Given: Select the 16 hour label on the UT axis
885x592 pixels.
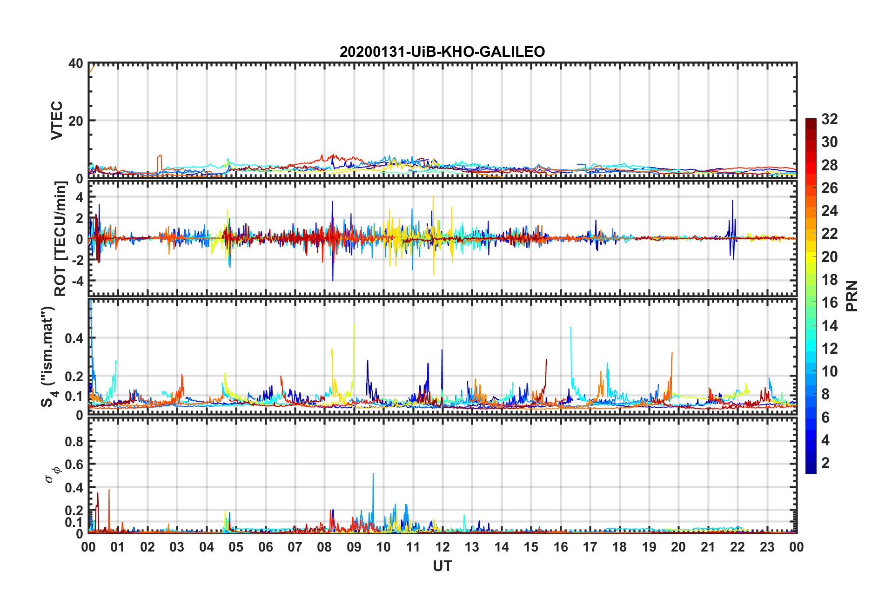Looking at the screenshot, I should pyautogui.click(x=561, y=547).
